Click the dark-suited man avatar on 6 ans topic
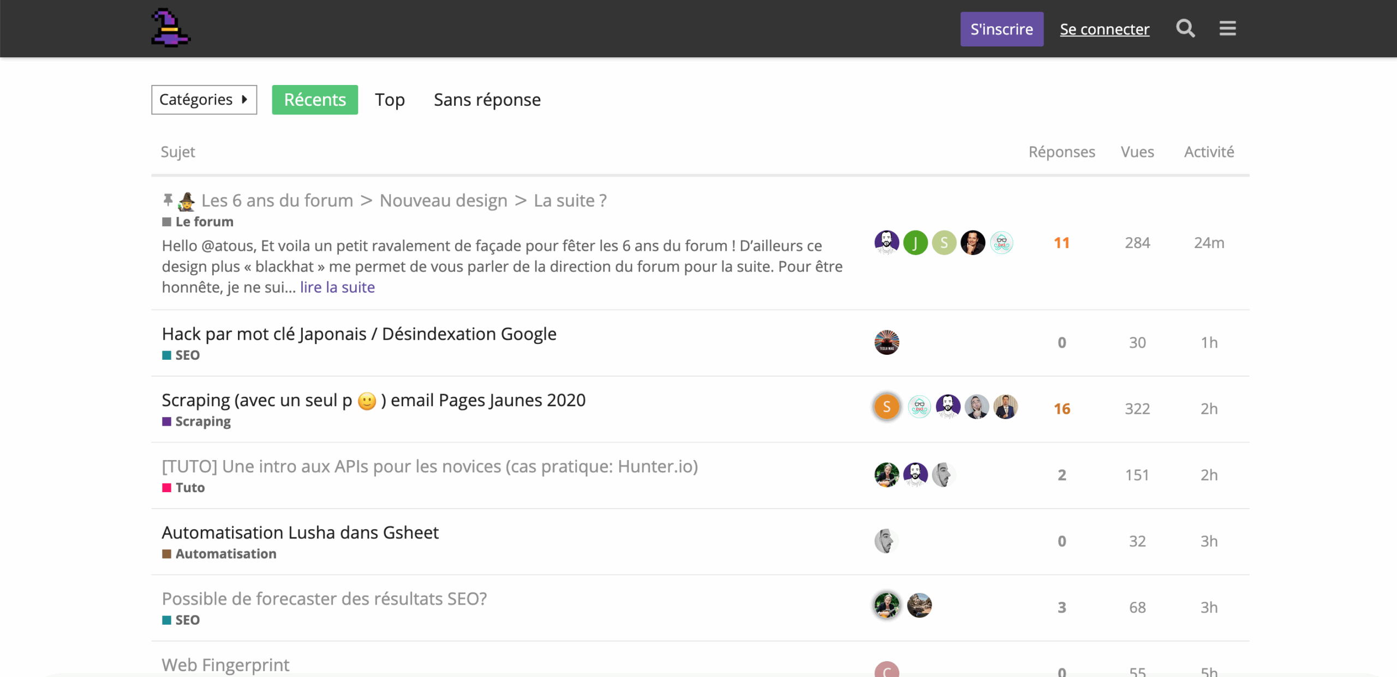This screenshot has width=1397, height=677. 973,243
